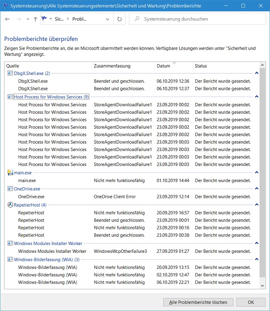Click the main.exe group icon
Screen dimensions: 270x311
(10, 173)
